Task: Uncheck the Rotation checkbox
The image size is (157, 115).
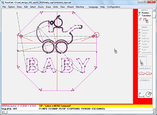Action: [140, 13]
